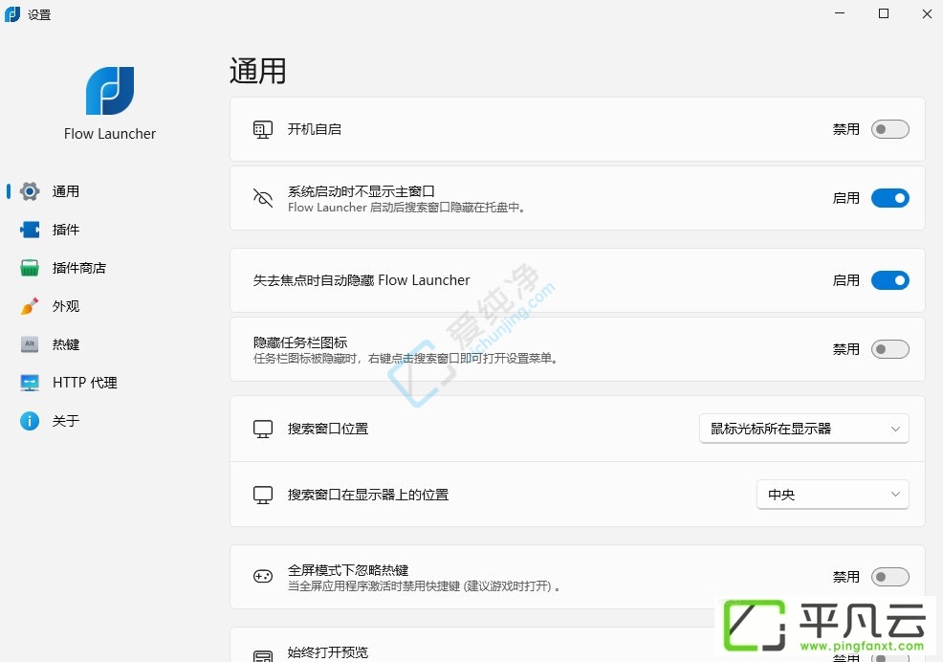943x662 pixels.
Task: Go to 插件商店 in sidebar
Action: [78, 268]
